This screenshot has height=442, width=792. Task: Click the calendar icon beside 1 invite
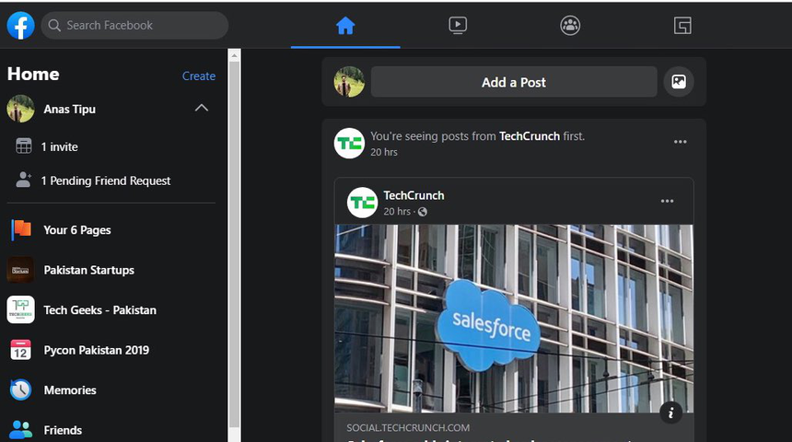coord(24,146)
